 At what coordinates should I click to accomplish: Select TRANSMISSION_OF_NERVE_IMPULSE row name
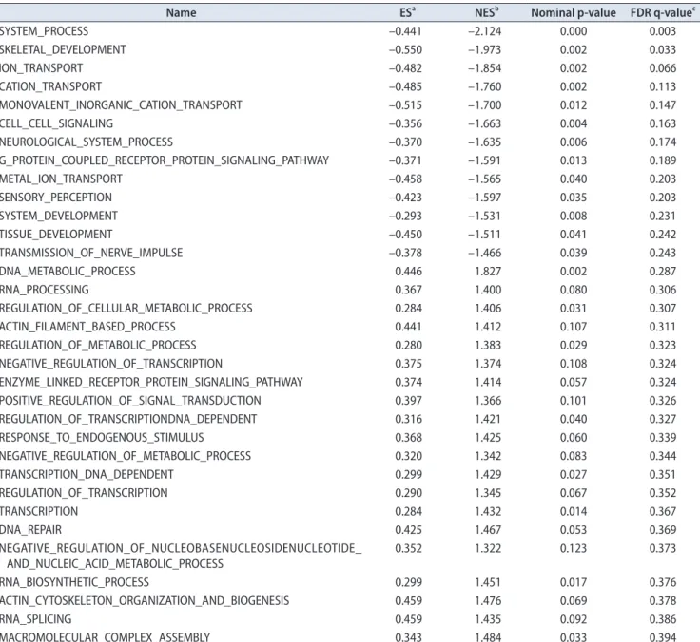[x=91, y=253]
